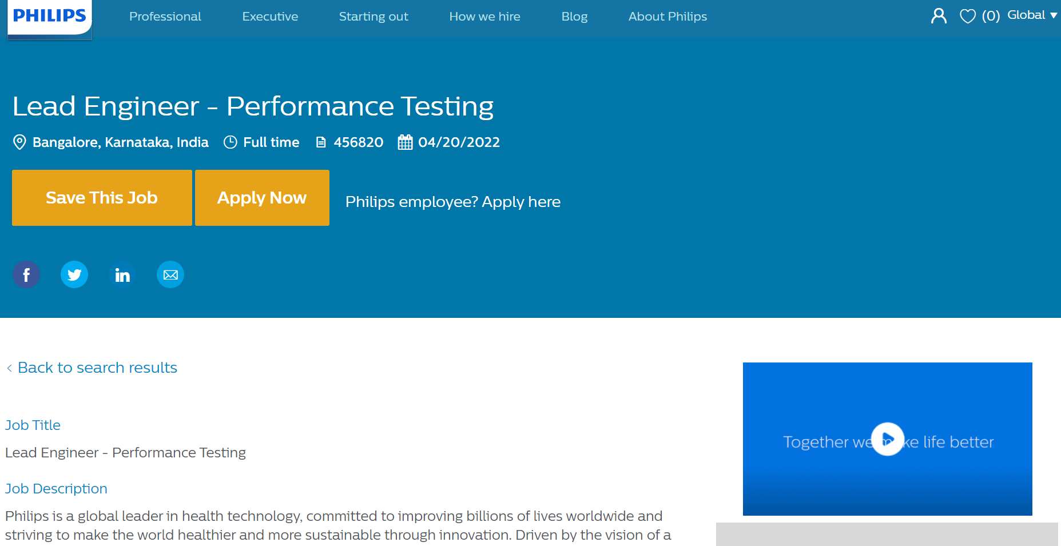
Task: Click the Job Description label
Action: 56,489
